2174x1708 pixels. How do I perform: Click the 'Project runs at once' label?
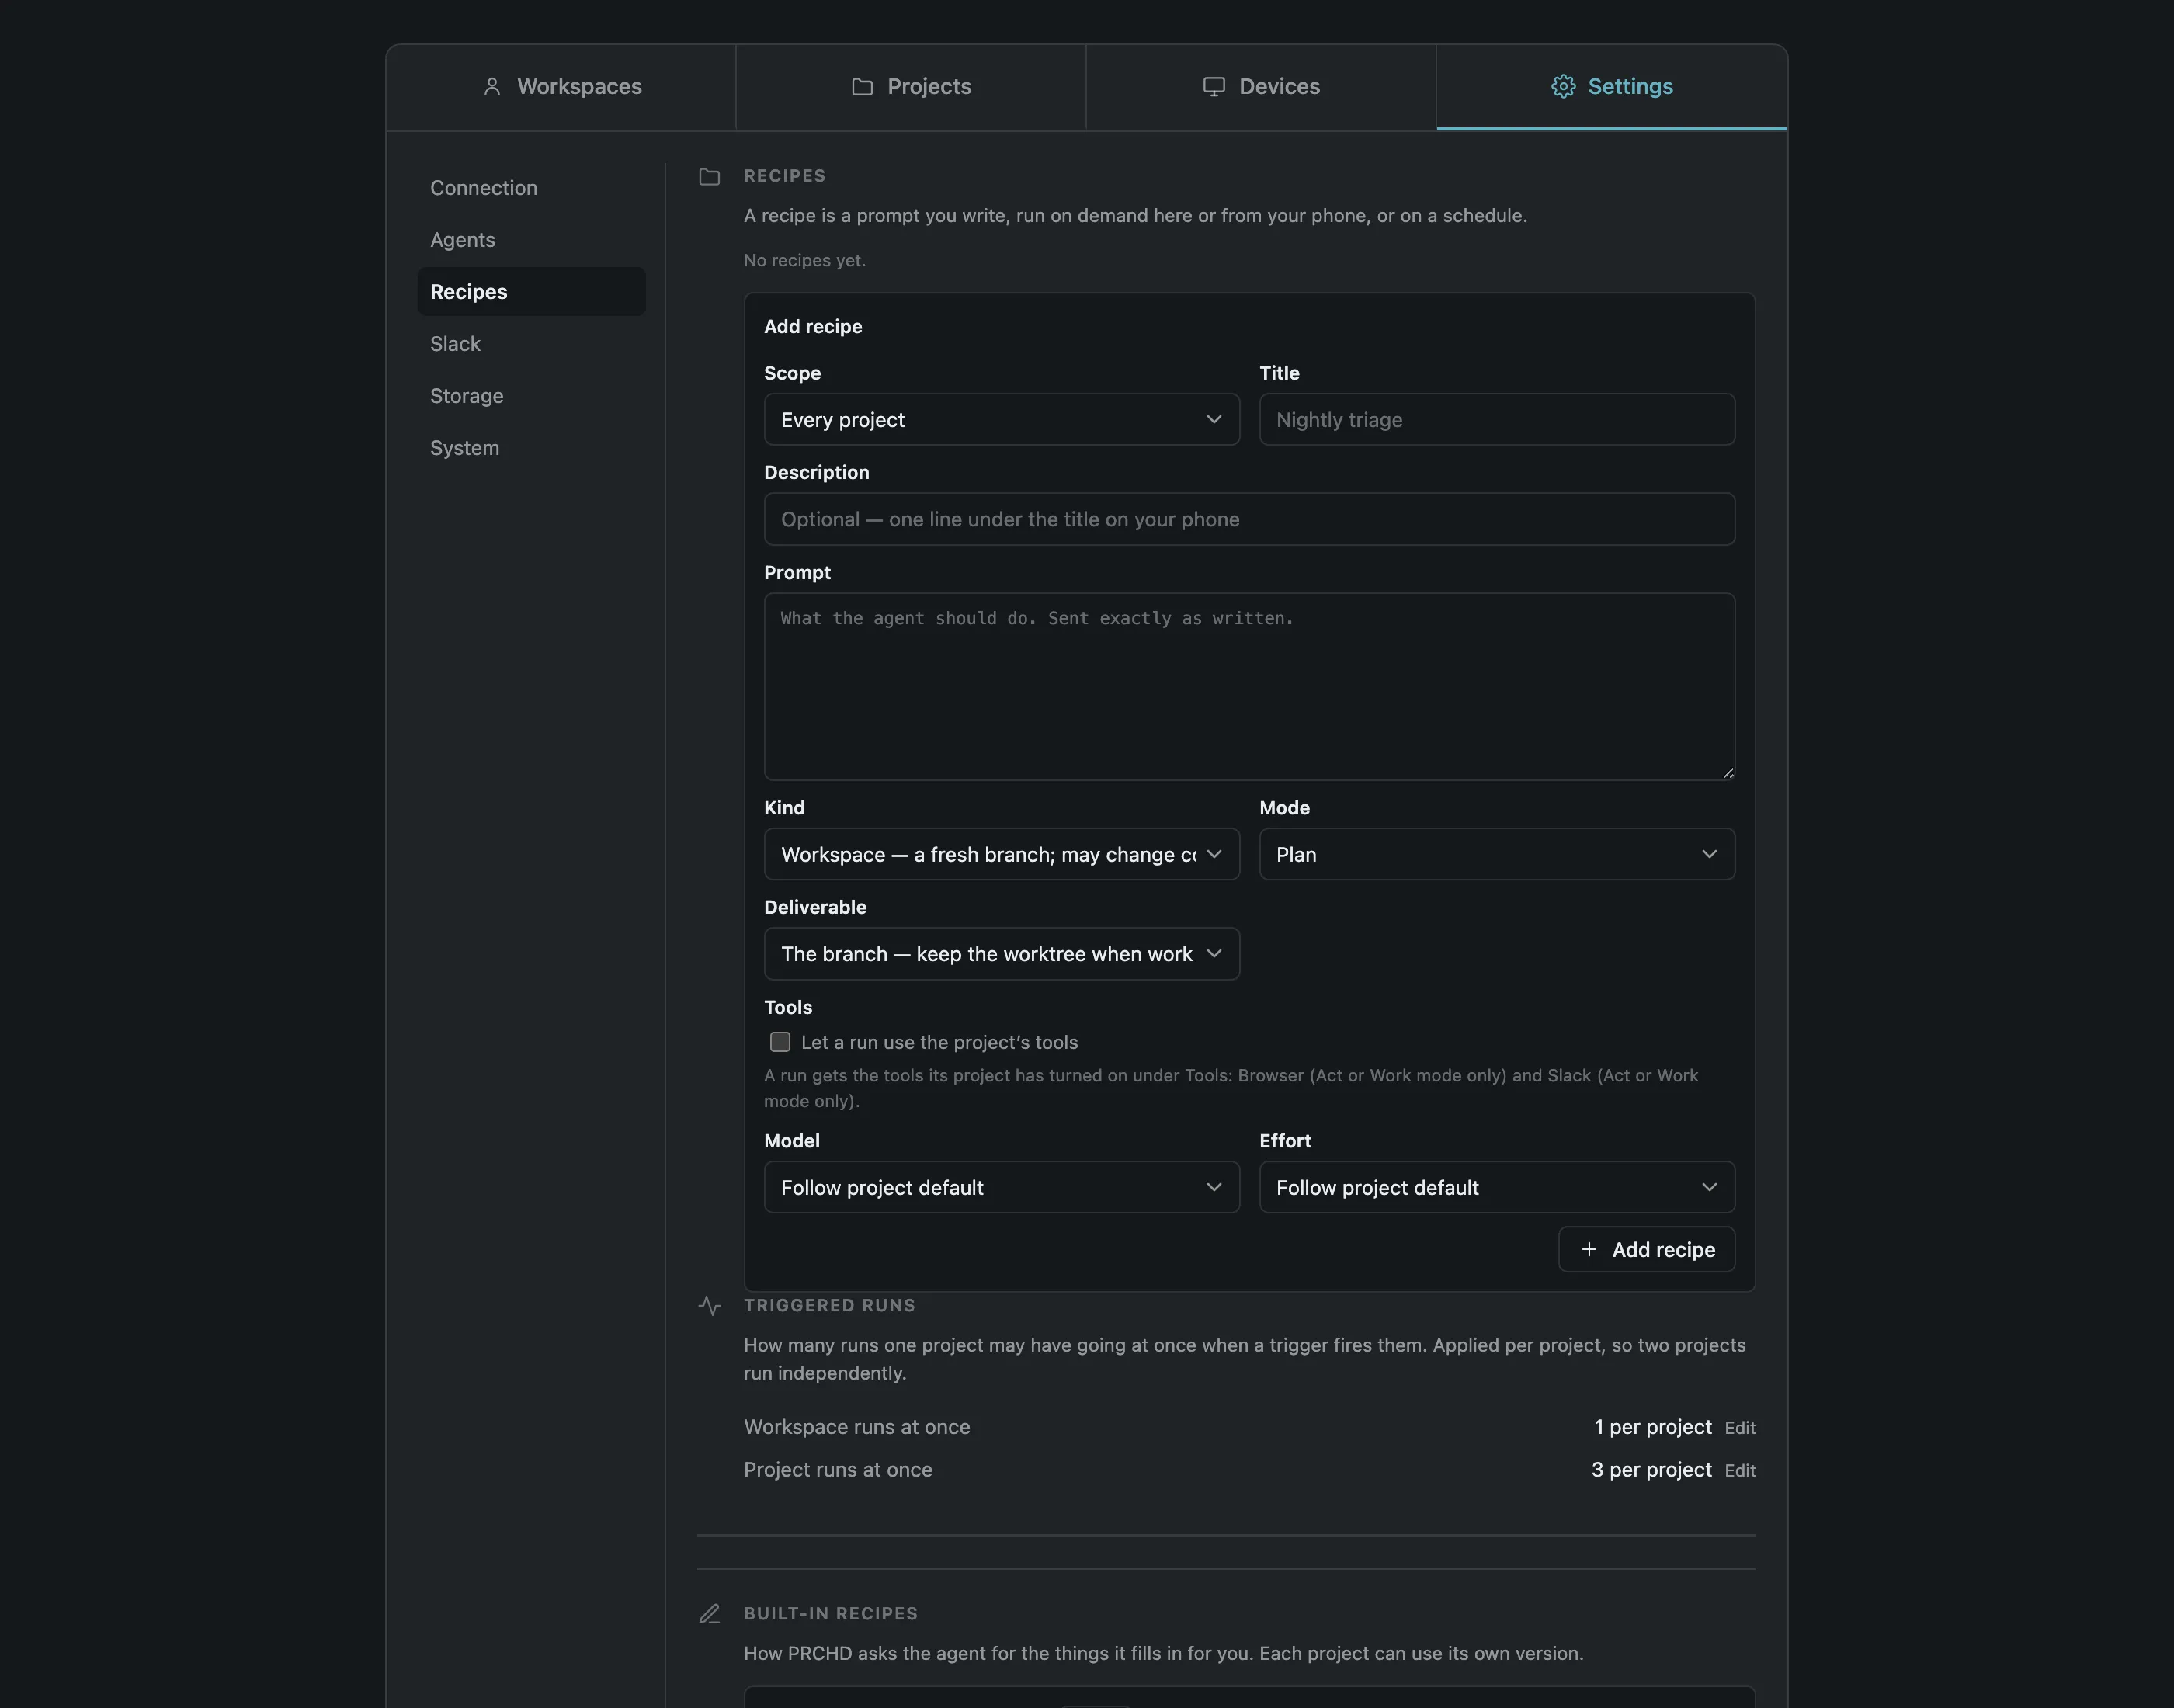point(837,1470)
